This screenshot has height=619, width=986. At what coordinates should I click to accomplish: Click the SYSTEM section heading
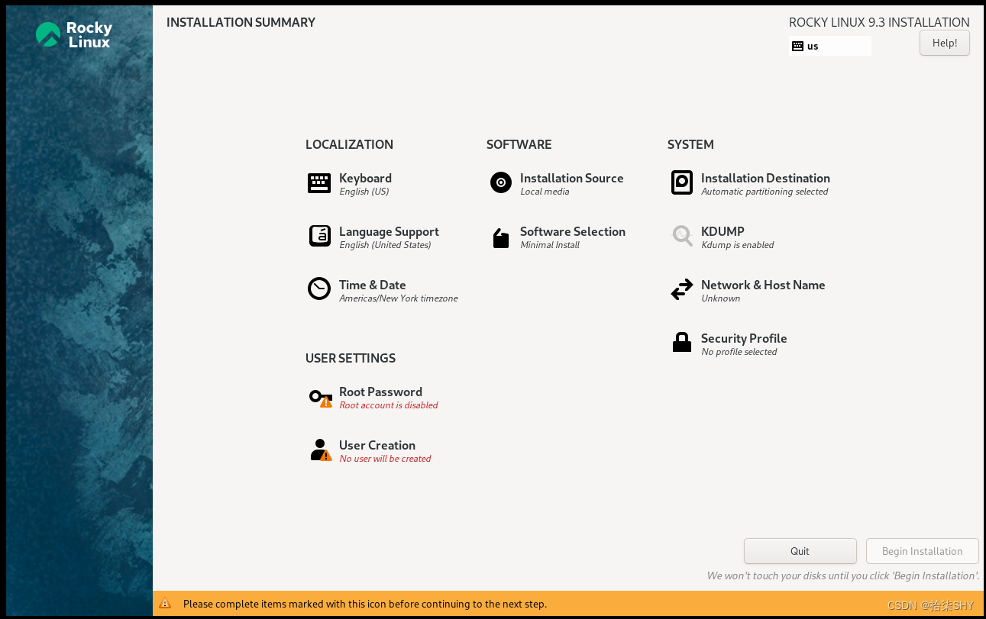pos(690,144)
